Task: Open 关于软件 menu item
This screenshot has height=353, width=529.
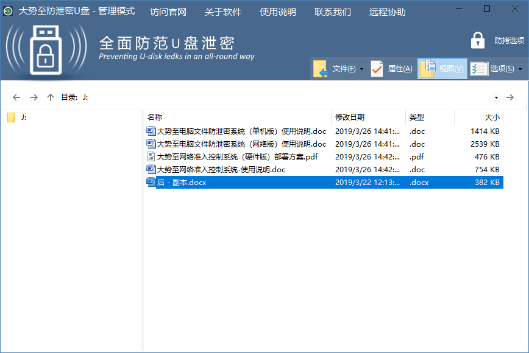Action: point(223,12)
